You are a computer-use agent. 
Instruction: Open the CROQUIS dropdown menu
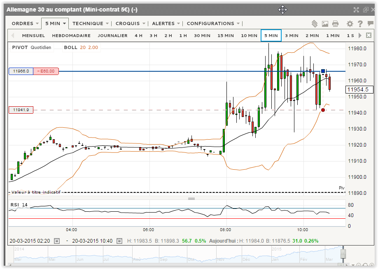click(130, 23)
